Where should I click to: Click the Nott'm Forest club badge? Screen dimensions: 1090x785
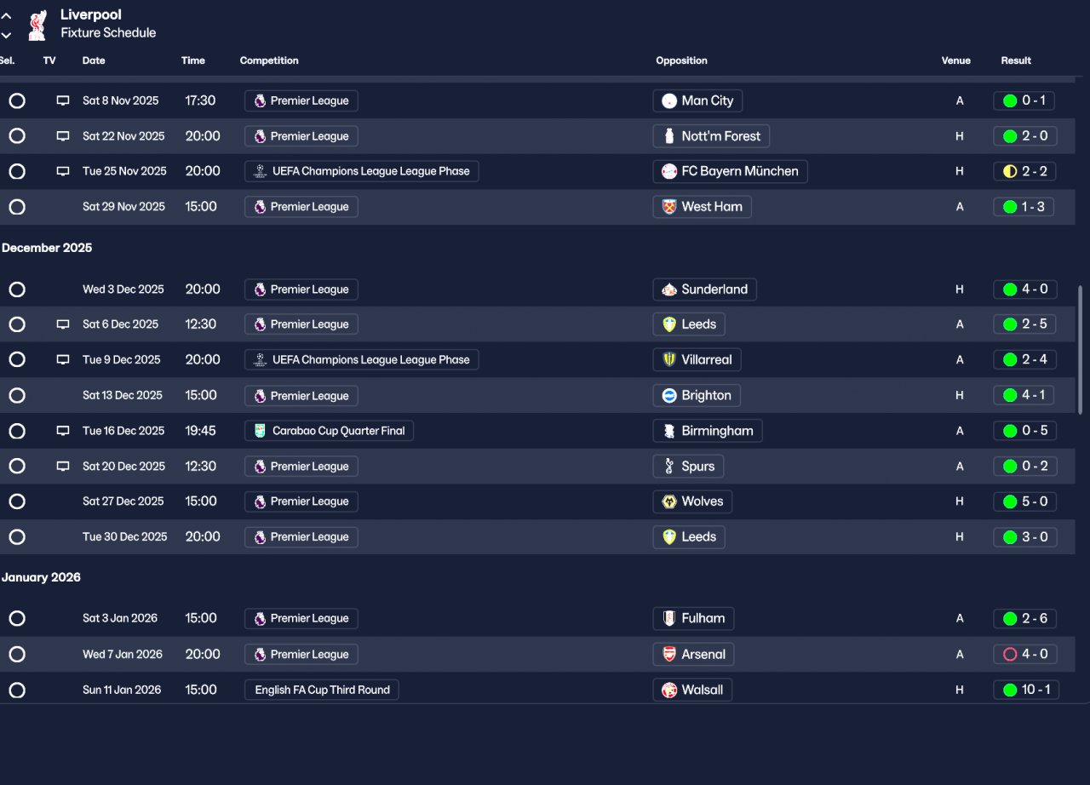click(x=669, y=136)
